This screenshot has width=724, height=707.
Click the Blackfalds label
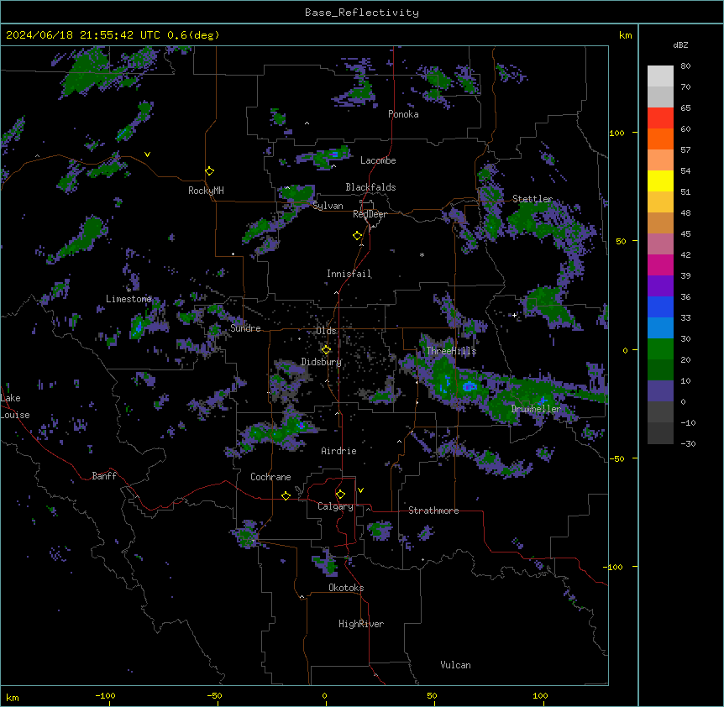[370, 187]
